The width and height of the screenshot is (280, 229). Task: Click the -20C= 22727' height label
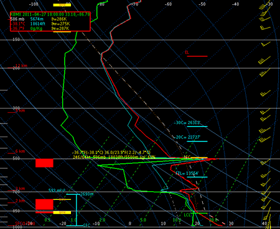187,137
